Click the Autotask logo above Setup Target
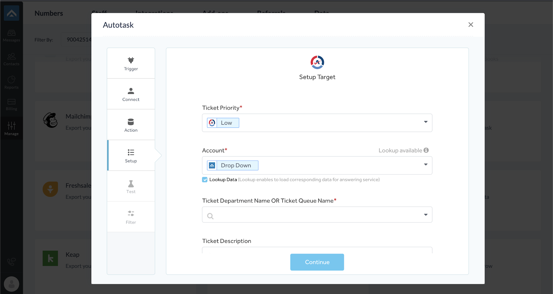Viewport: 553px width, 294px height. pos(317,62)
